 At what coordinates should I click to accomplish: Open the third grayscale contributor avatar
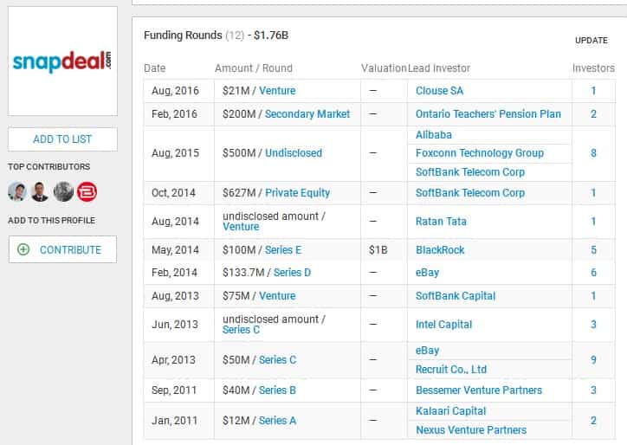(63, 191)
